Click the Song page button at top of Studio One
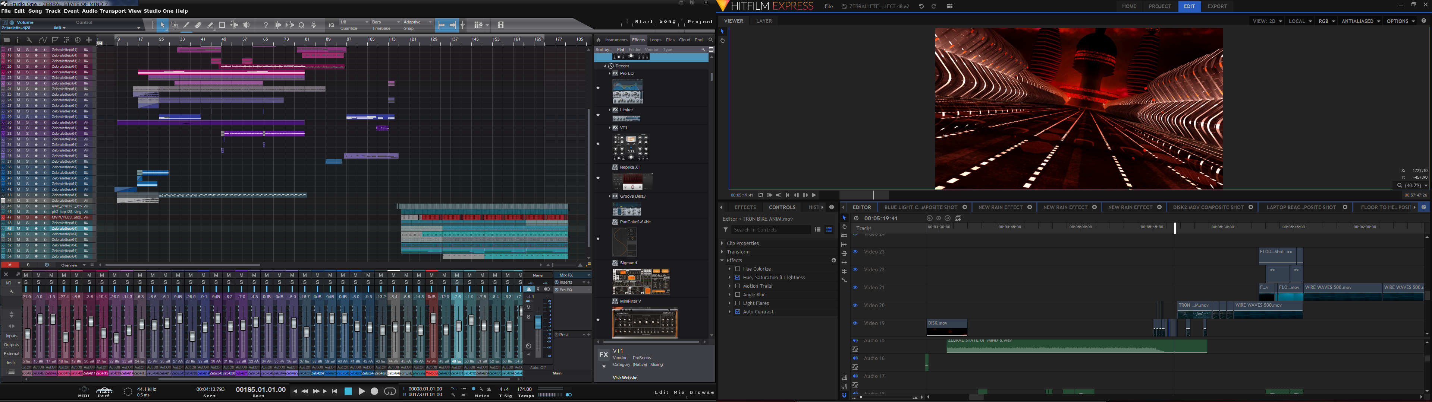The height and width of the screenshot is (402, 1432). [668, 22]
